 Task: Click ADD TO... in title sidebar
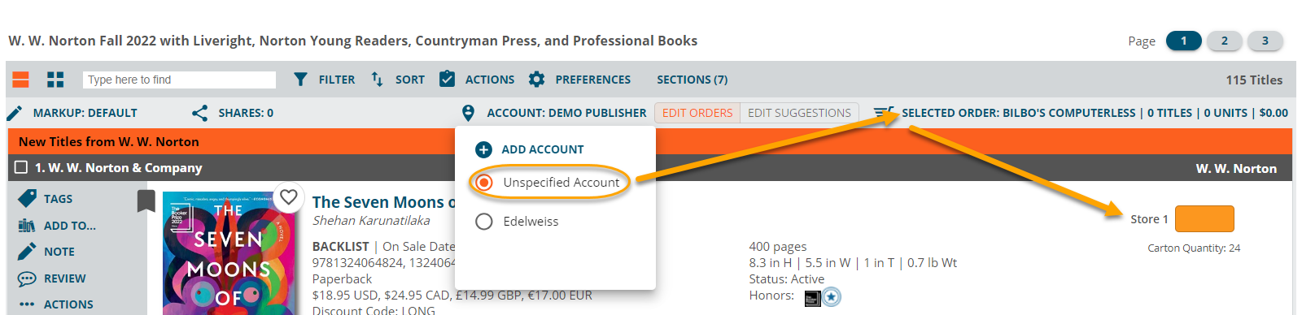coord(70,226)
